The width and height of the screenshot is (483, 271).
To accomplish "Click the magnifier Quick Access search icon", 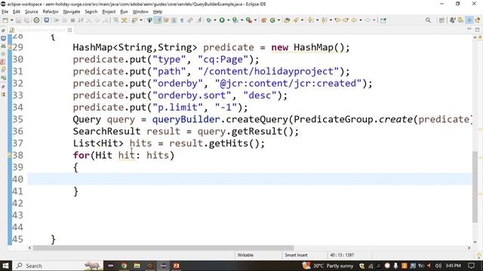I will (x=428, y=20).
